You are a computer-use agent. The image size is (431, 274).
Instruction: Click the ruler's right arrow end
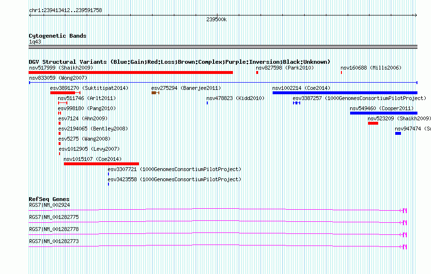pyautogui.click(x=416, y=15)
